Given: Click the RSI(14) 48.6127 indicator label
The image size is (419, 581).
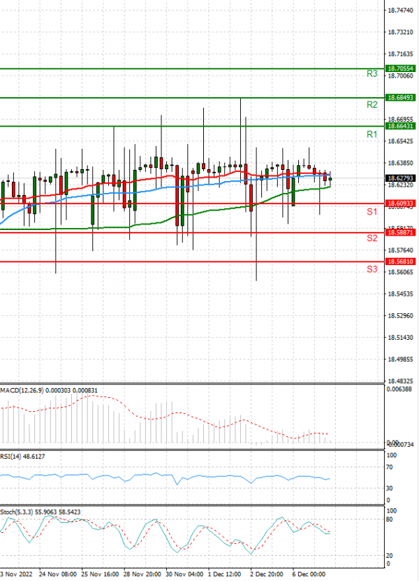Looking at the screenshot, I should [22, 457].
